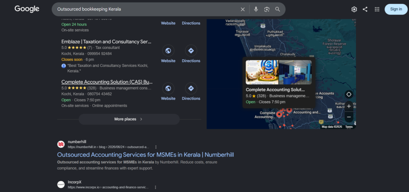Screen dimensions: 409x192
Task: Click the numberhill.in result URL
Action: pyautogui.click(x=109, y=147)
